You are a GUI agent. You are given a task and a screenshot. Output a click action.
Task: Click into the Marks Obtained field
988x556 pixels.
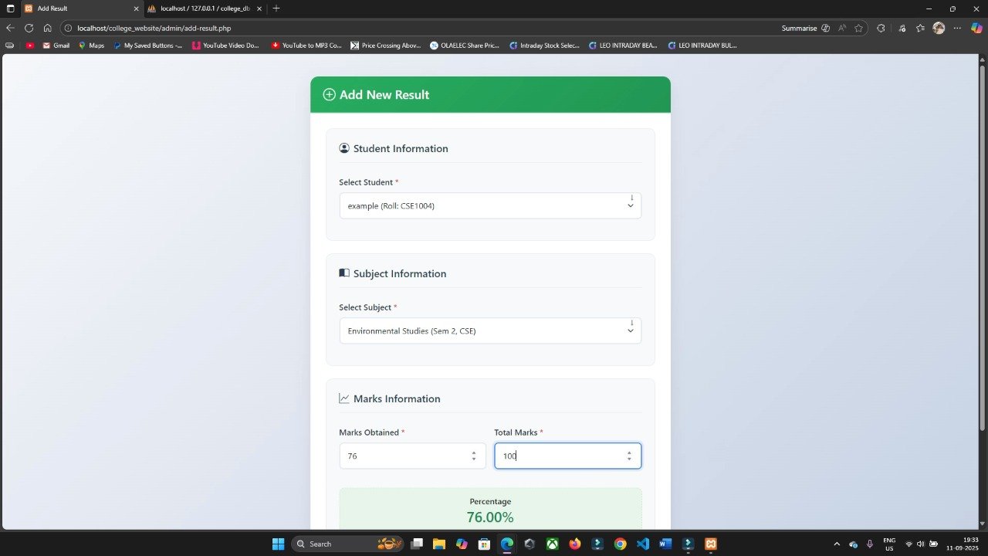[405, 456]
